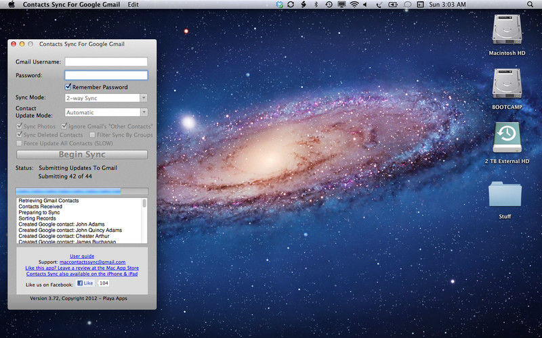Click the circular sync arrows menu bar icon
The image size is (542, 338).
pyautogui.click(x=291, y=5)
